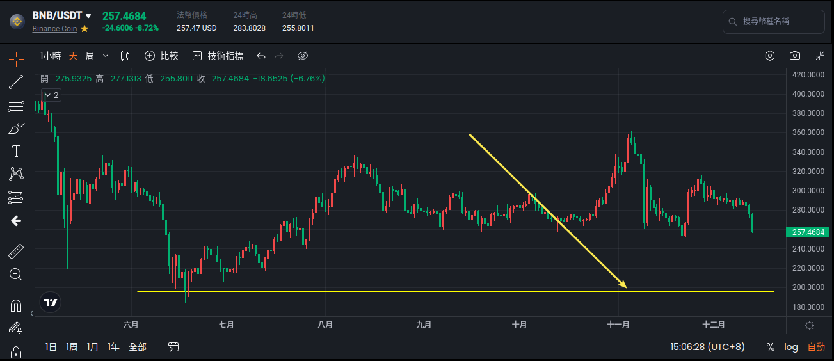Toggle BNB/USDT favorite star
834x361 pixels.
tap(84, 29)
